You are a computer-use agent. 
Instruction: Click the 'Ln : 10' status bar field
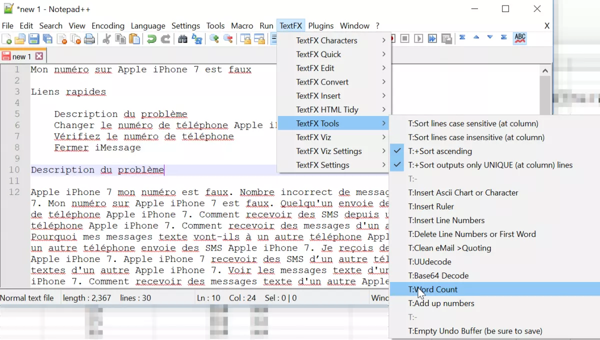(x=208, y=298)
